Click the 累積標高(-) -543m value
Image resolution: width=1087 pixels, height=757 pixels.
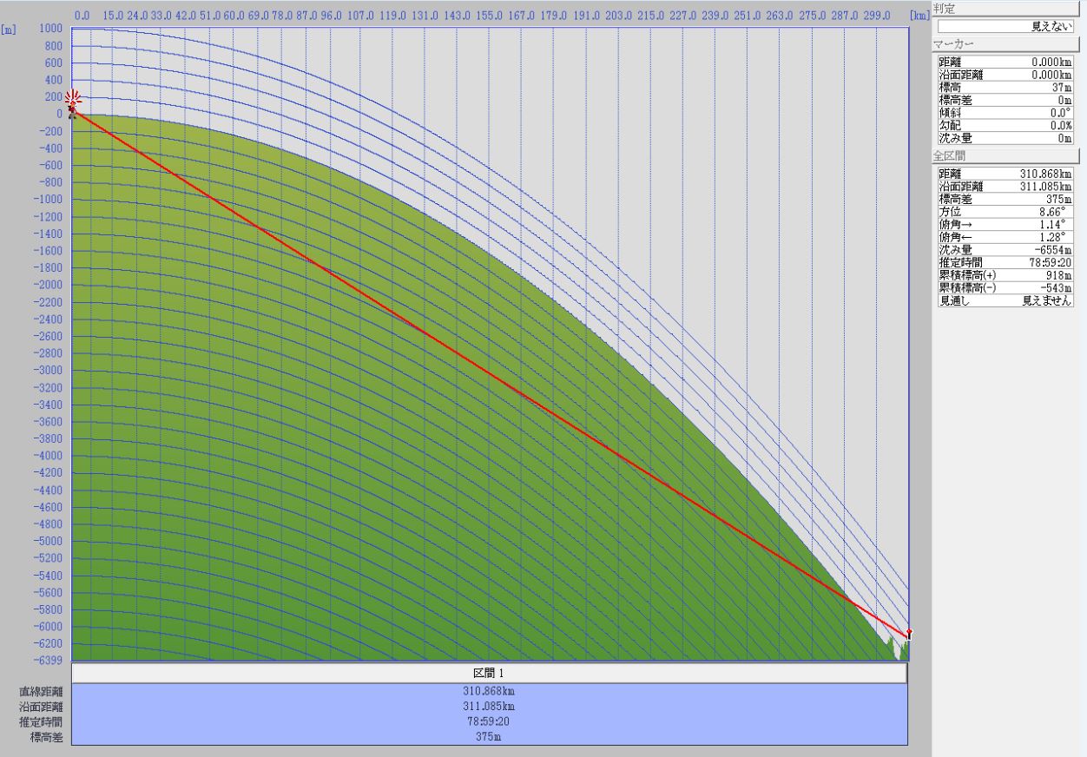1058,288
